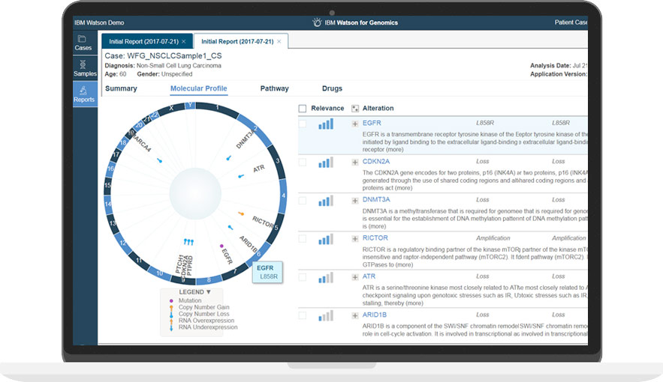Image resolution: width=663 pixels, height=382 pixels.
Task: Click the ATR relevance bars icon
Action: click(326, 277)
